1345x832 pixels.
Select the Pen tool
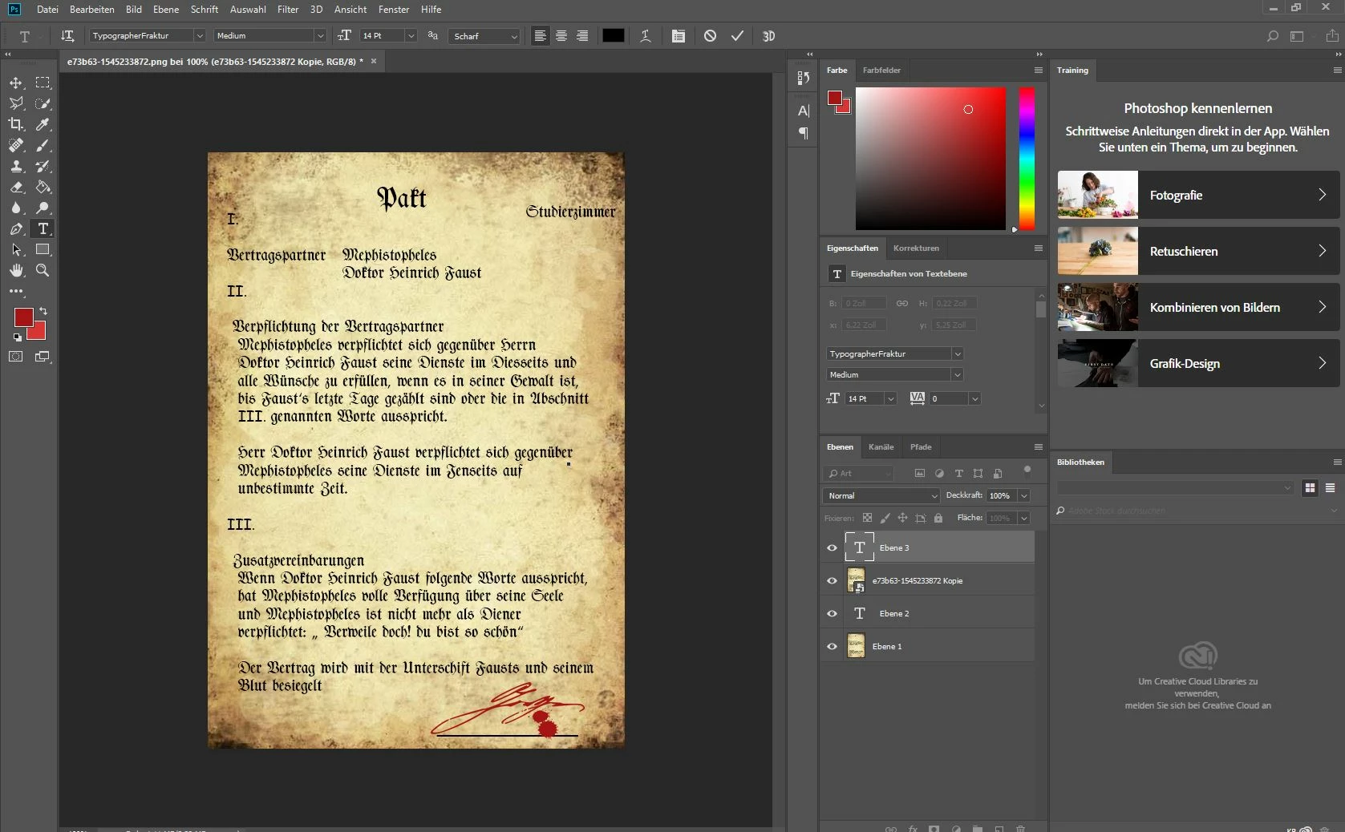pyautogui.click(x=16, y=228)
